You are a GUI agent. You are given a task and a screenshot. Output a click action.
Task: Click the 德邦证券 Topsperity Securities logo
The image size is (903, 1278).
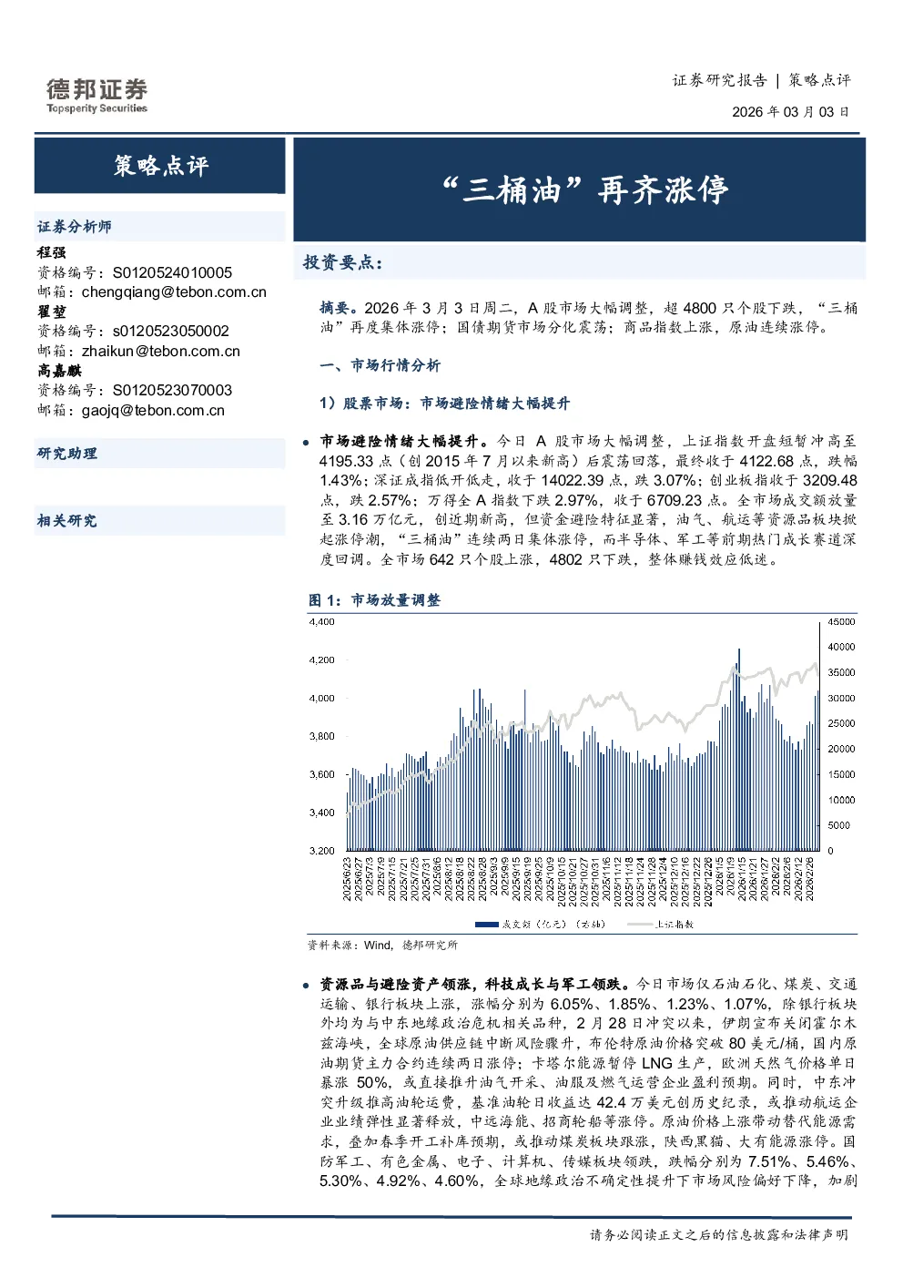pyautogui.click(x=96, y=96)
